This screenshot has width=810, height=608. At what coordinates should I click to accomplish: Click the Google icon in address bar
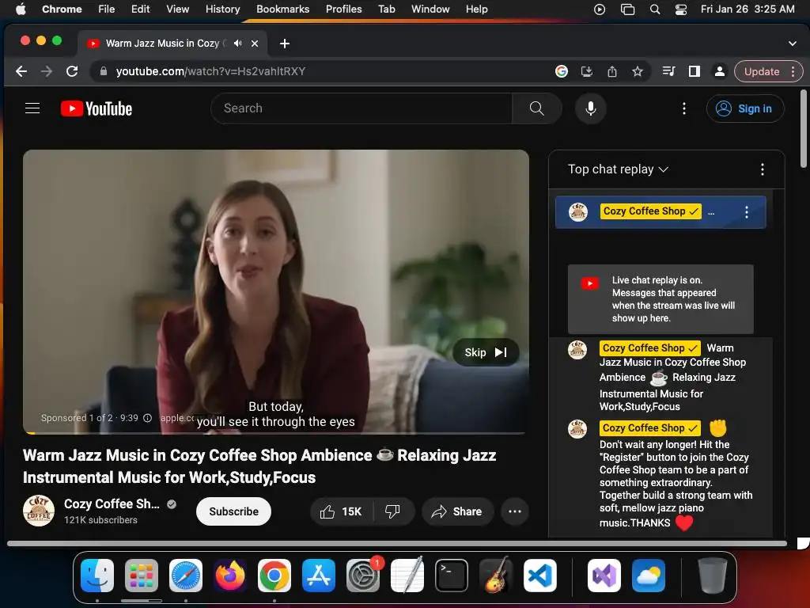coord(561,71)
